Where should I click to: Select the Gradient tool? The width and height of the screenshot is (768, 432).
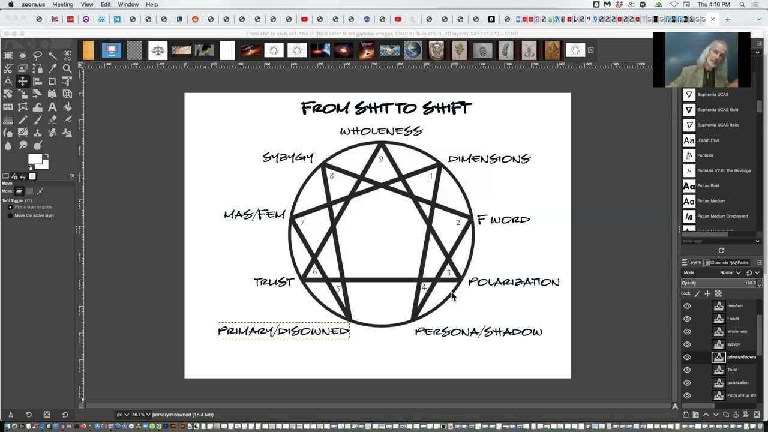(x=8, y=119)
